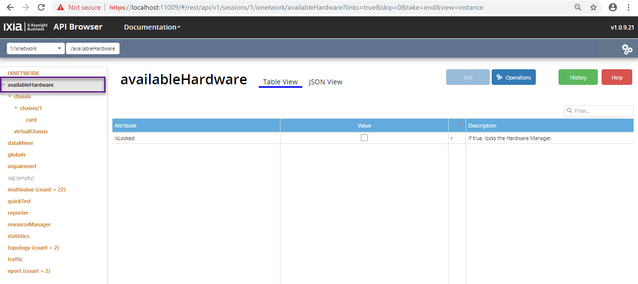638x284 pixels.
Task: Open topology (count = 2) tree item
Action: click(33, 248)
